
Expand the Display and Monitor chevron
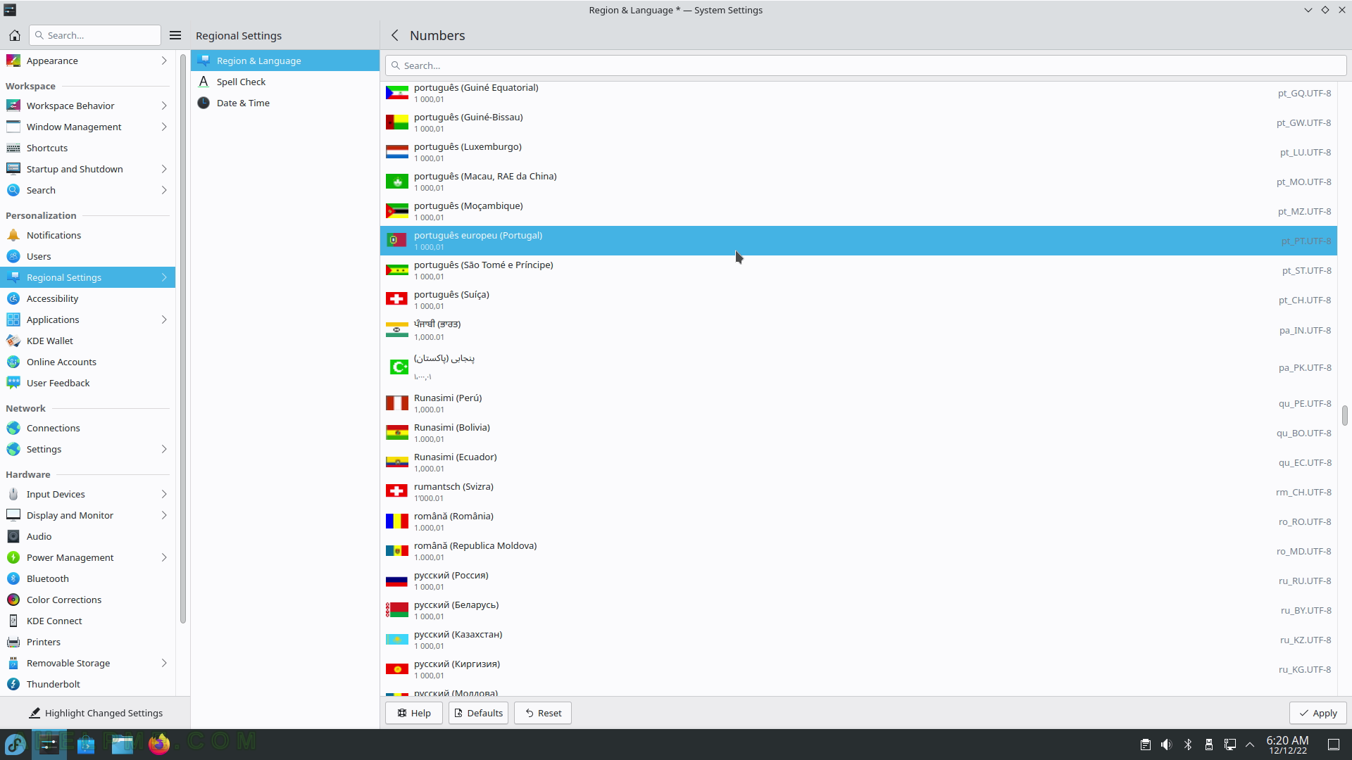click(x=164, y=515)
